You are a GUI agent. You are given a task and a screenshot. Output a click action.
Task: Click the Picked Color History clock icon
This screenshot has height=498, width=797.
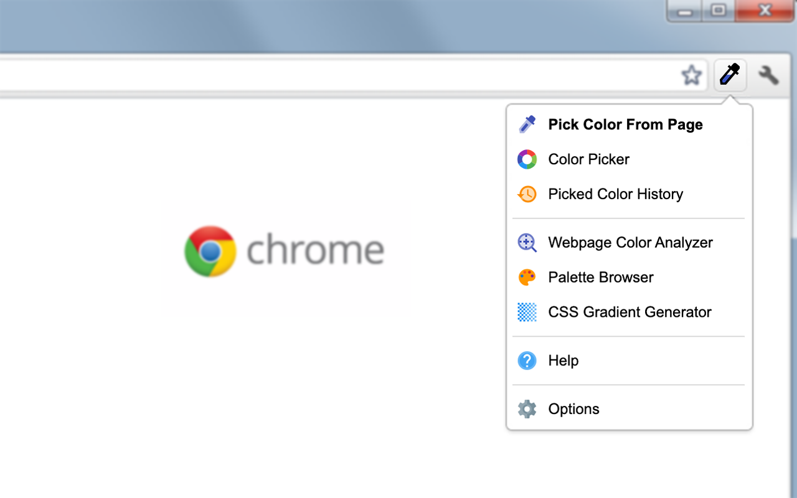point(527,194)
